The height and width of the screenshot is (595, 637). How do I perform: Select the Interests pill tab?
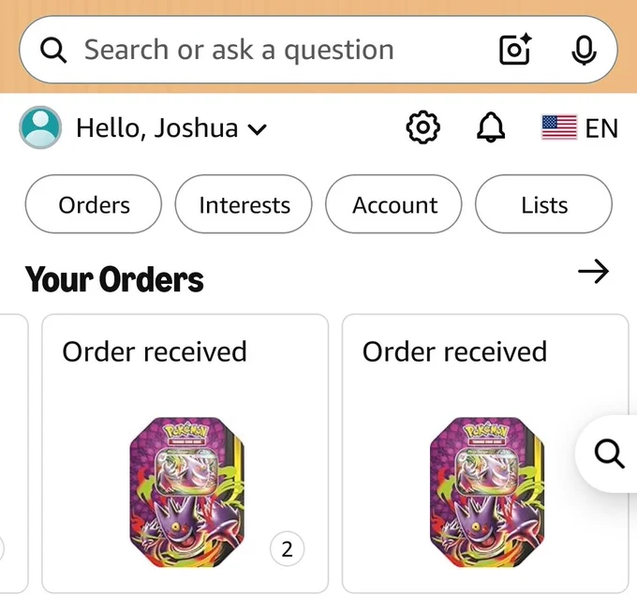coord(244,204)
